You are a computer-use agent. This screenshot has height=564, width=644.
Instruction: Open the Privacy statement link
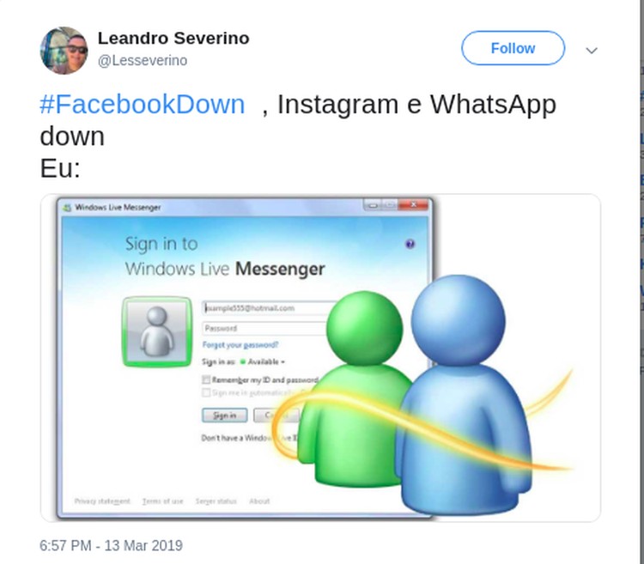pos(102,501)
